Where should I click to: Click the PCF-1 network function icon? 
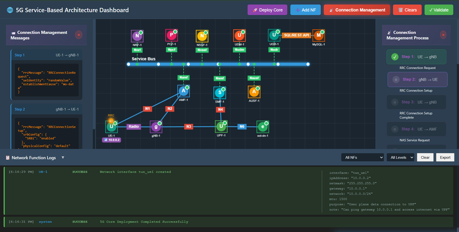click(x=171, y=36)
